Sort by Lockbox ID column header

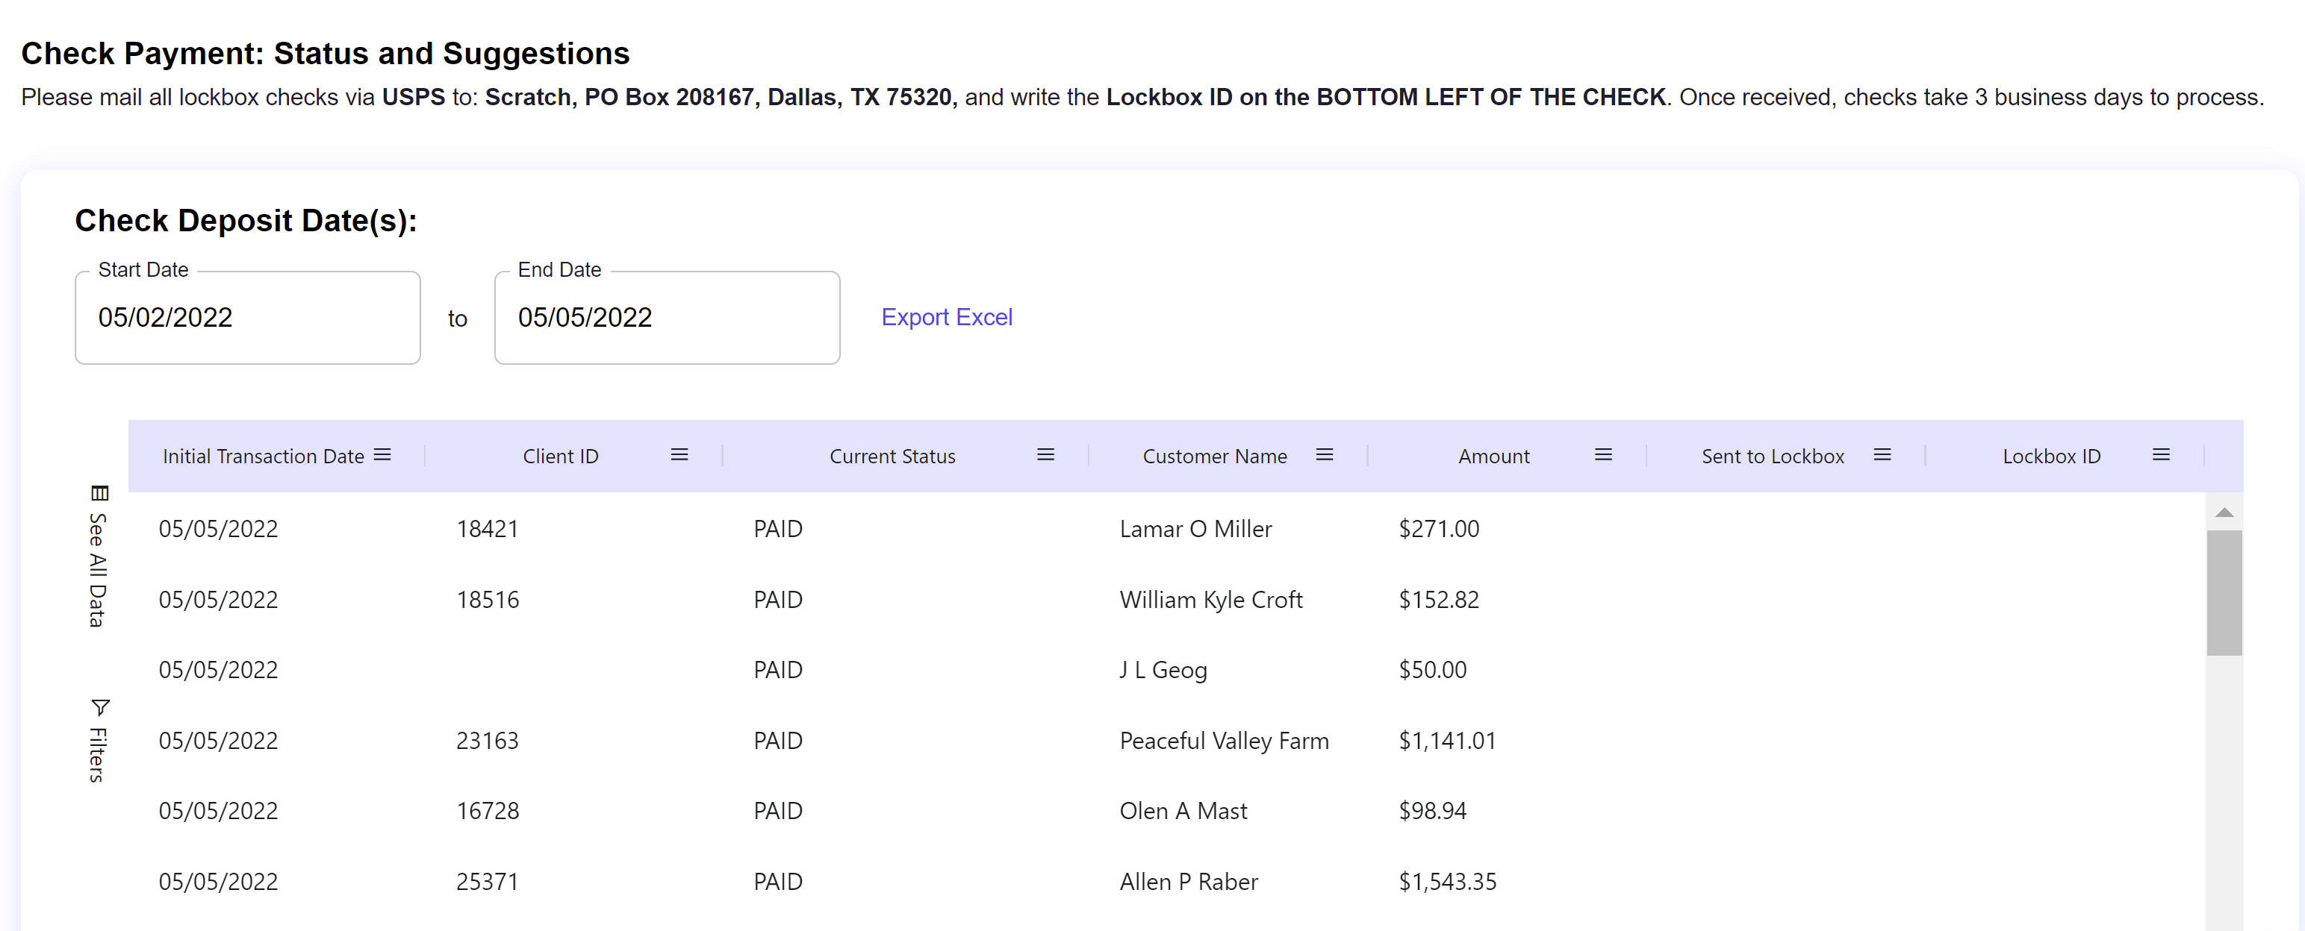tap(2051, 456)
